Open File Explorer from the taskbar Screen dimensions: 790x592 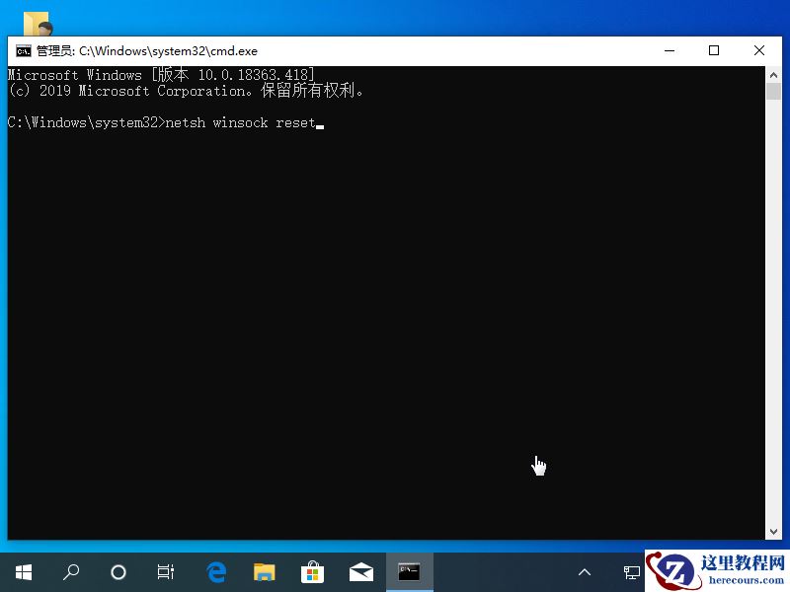click(x=264, y=572)
